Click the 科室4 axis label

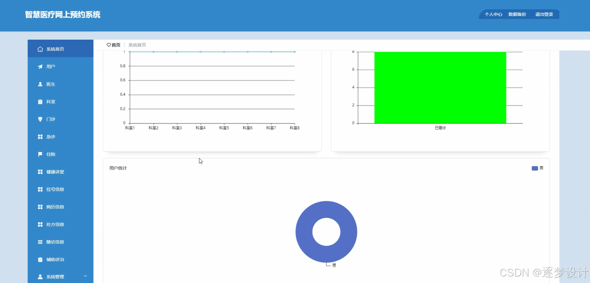[200, 128]
